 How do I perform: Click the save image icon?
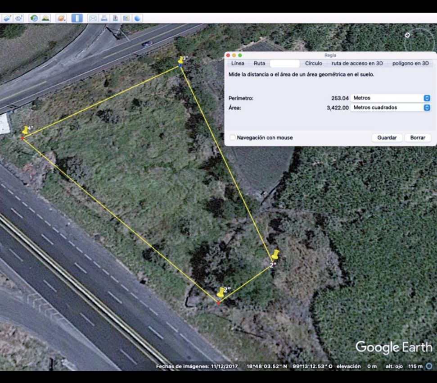coord(115,18)
